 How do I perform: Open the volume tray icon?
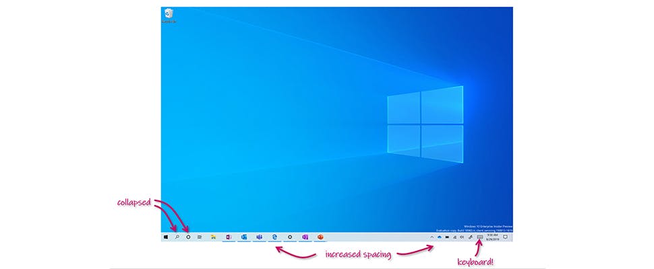(x=462, y=237)
